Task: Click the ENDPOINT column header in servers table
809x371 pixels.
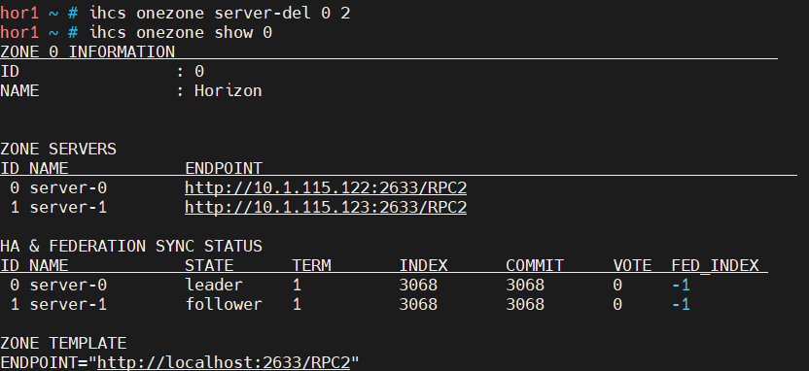Action: [x=224, y=168]
